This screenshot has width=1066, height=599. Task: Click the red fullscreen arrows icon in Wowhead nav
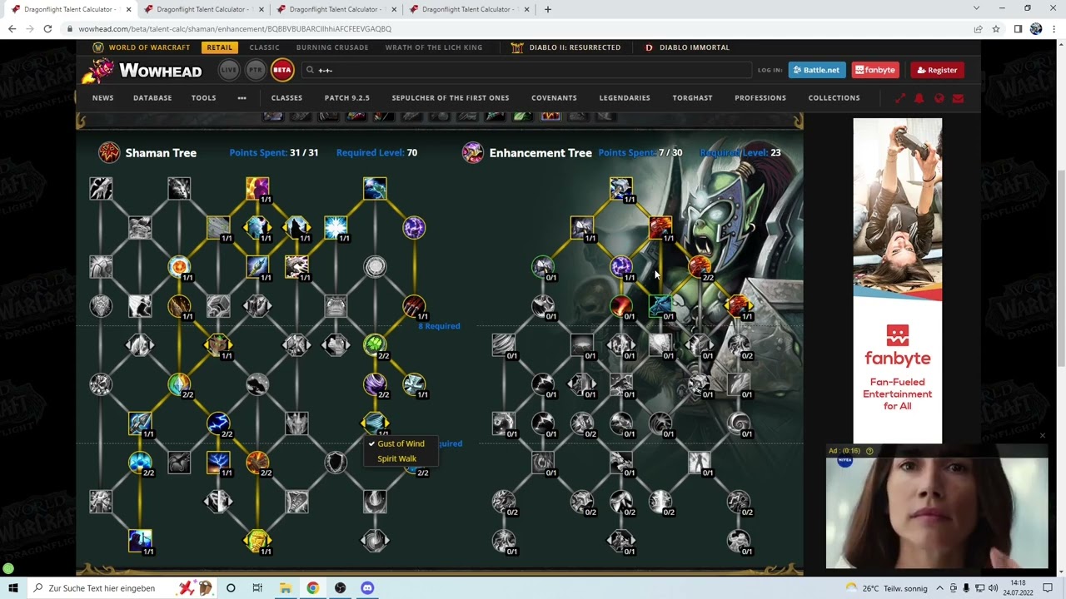click(x=899, y=98)
